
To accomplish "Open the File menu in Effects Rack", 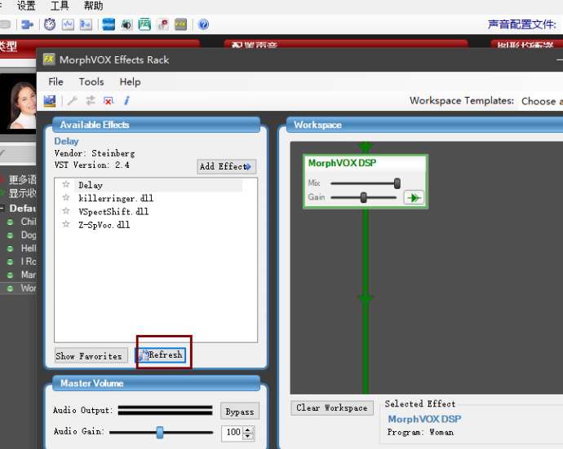I will (x=55, y=81).
